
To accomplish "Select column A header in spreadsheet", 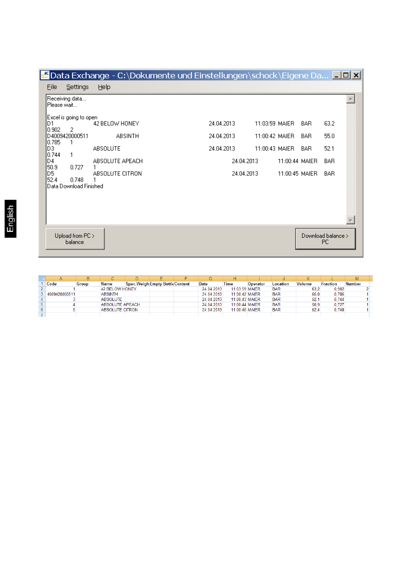I will 61,279.
